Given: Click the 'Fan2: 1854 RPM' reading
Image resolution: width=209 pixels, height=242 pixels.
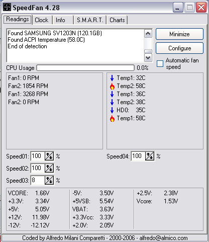Looking at the screenshot, I should coord(28,86).
